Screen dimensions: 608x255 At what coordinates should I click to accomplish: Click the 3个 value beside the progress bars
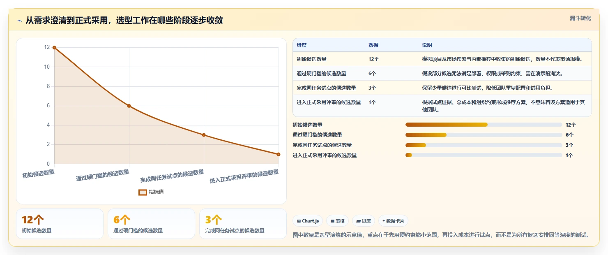coord(569,145)
